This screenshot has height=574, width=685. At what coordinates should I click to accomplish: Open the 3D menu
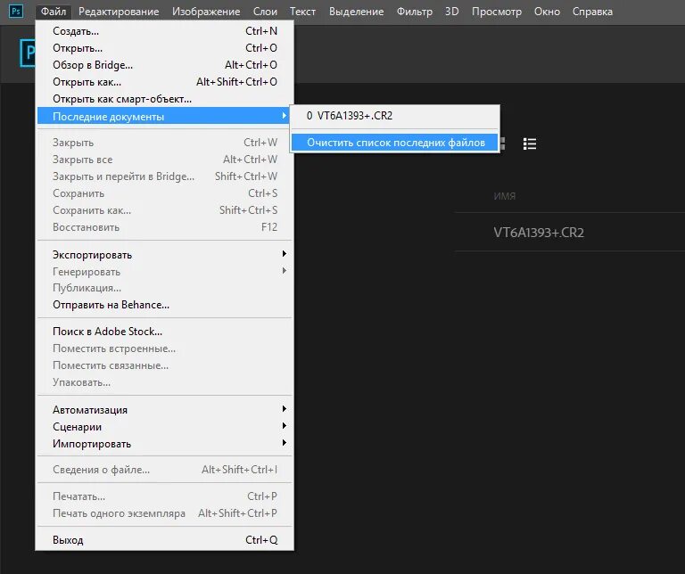[451, 12]
